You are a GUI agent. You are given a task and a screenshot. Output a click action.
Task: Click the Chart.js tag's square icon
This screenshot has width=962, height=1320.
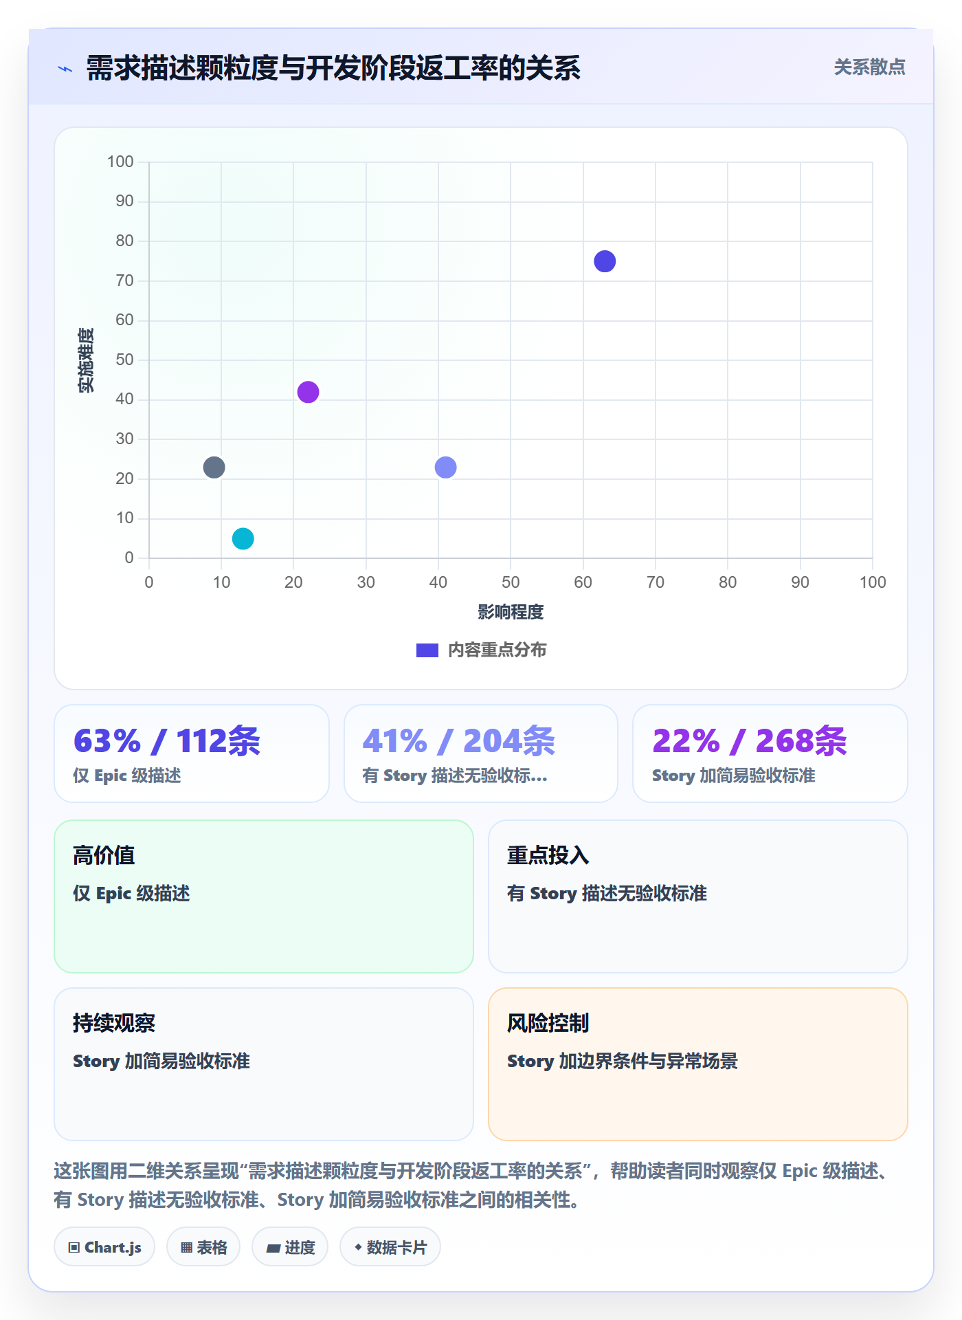click(x=74, y=1248)
